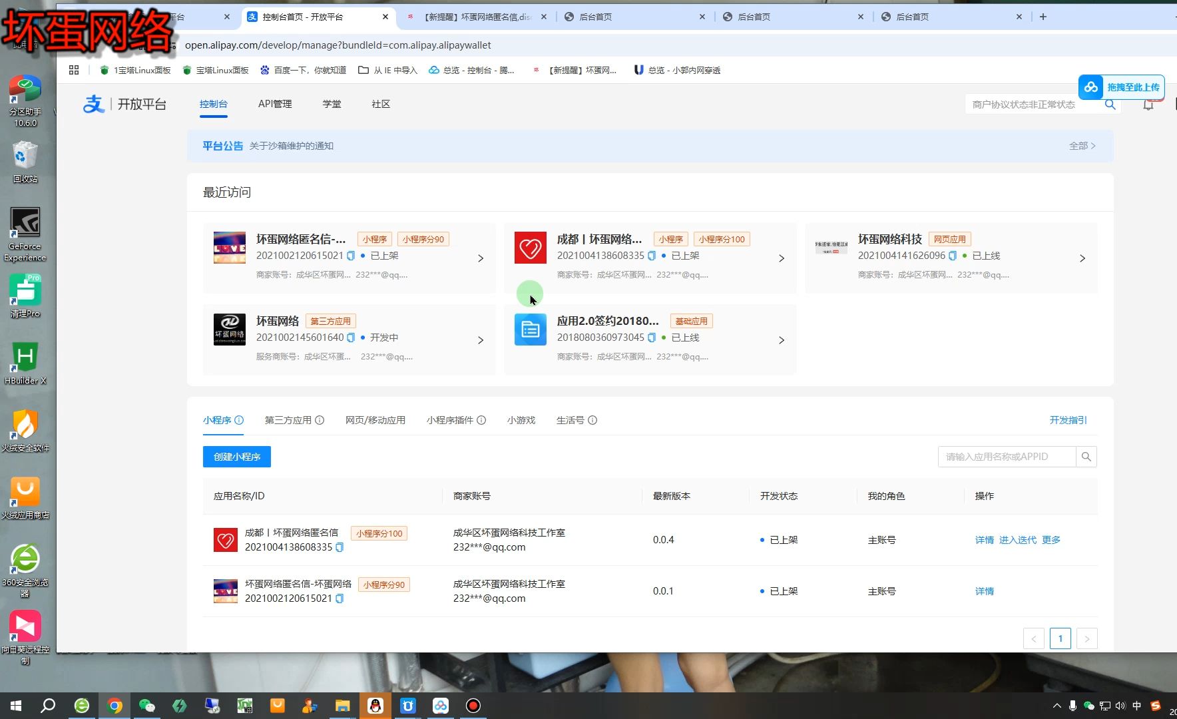Open 坏蛋网络 第三方应用 card arrow
1177x719 pixels.
[481, 340]
